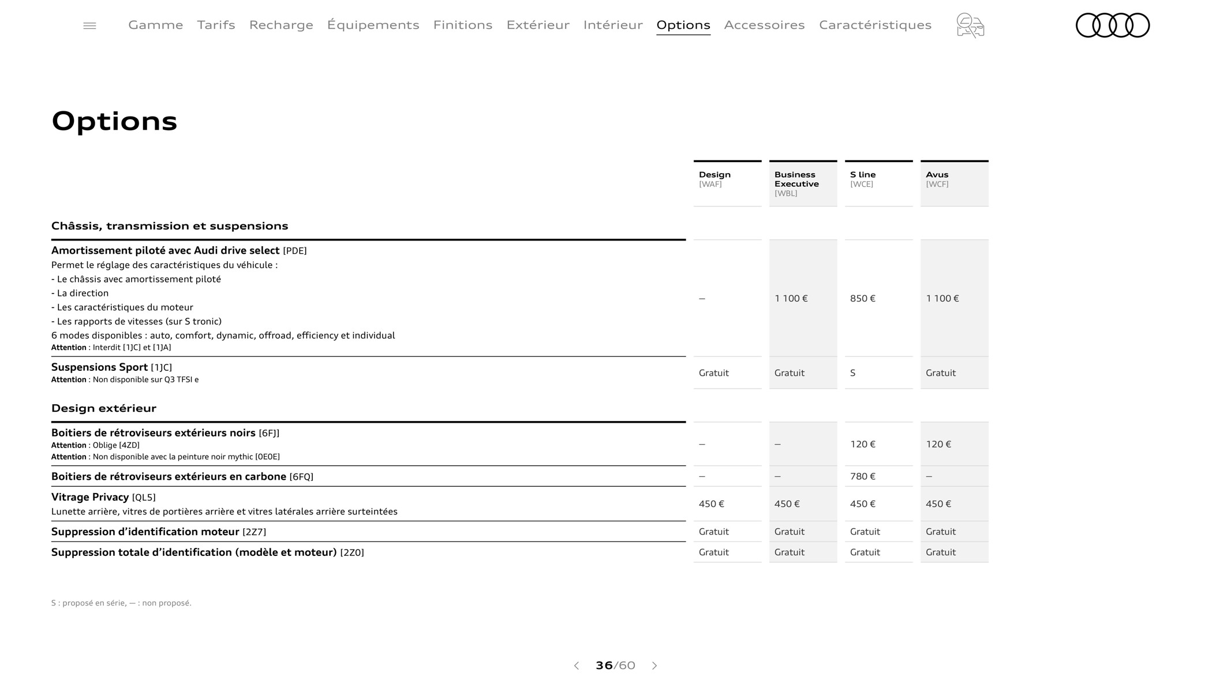Switch to Recharge section
The width and height of the screenshot is (1231, 692).
(x=281, y=25)
